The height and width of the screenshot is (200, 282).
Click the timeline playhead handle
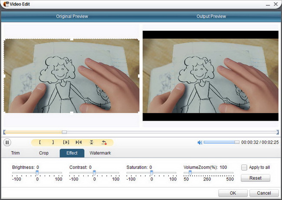coord(64,132)
